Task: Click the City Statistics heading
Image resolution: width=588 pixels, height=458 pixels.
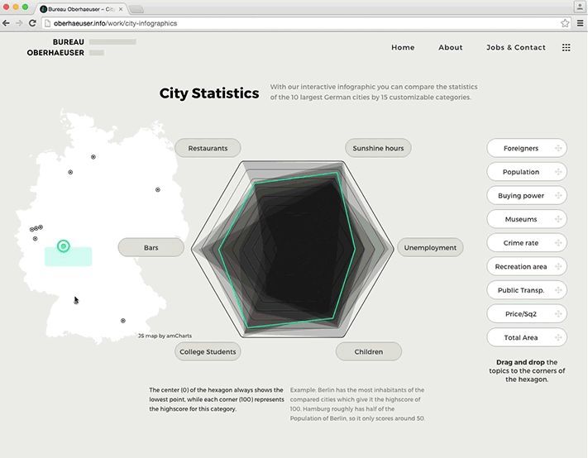Action: (x=209, y=93)
